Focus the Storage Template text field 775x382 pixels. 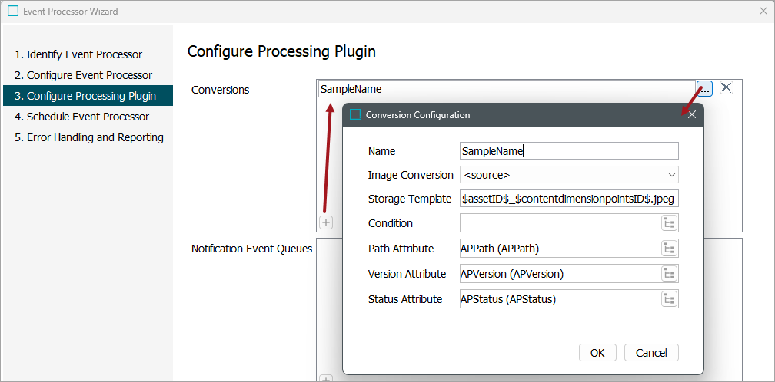[x=568, y=199]
